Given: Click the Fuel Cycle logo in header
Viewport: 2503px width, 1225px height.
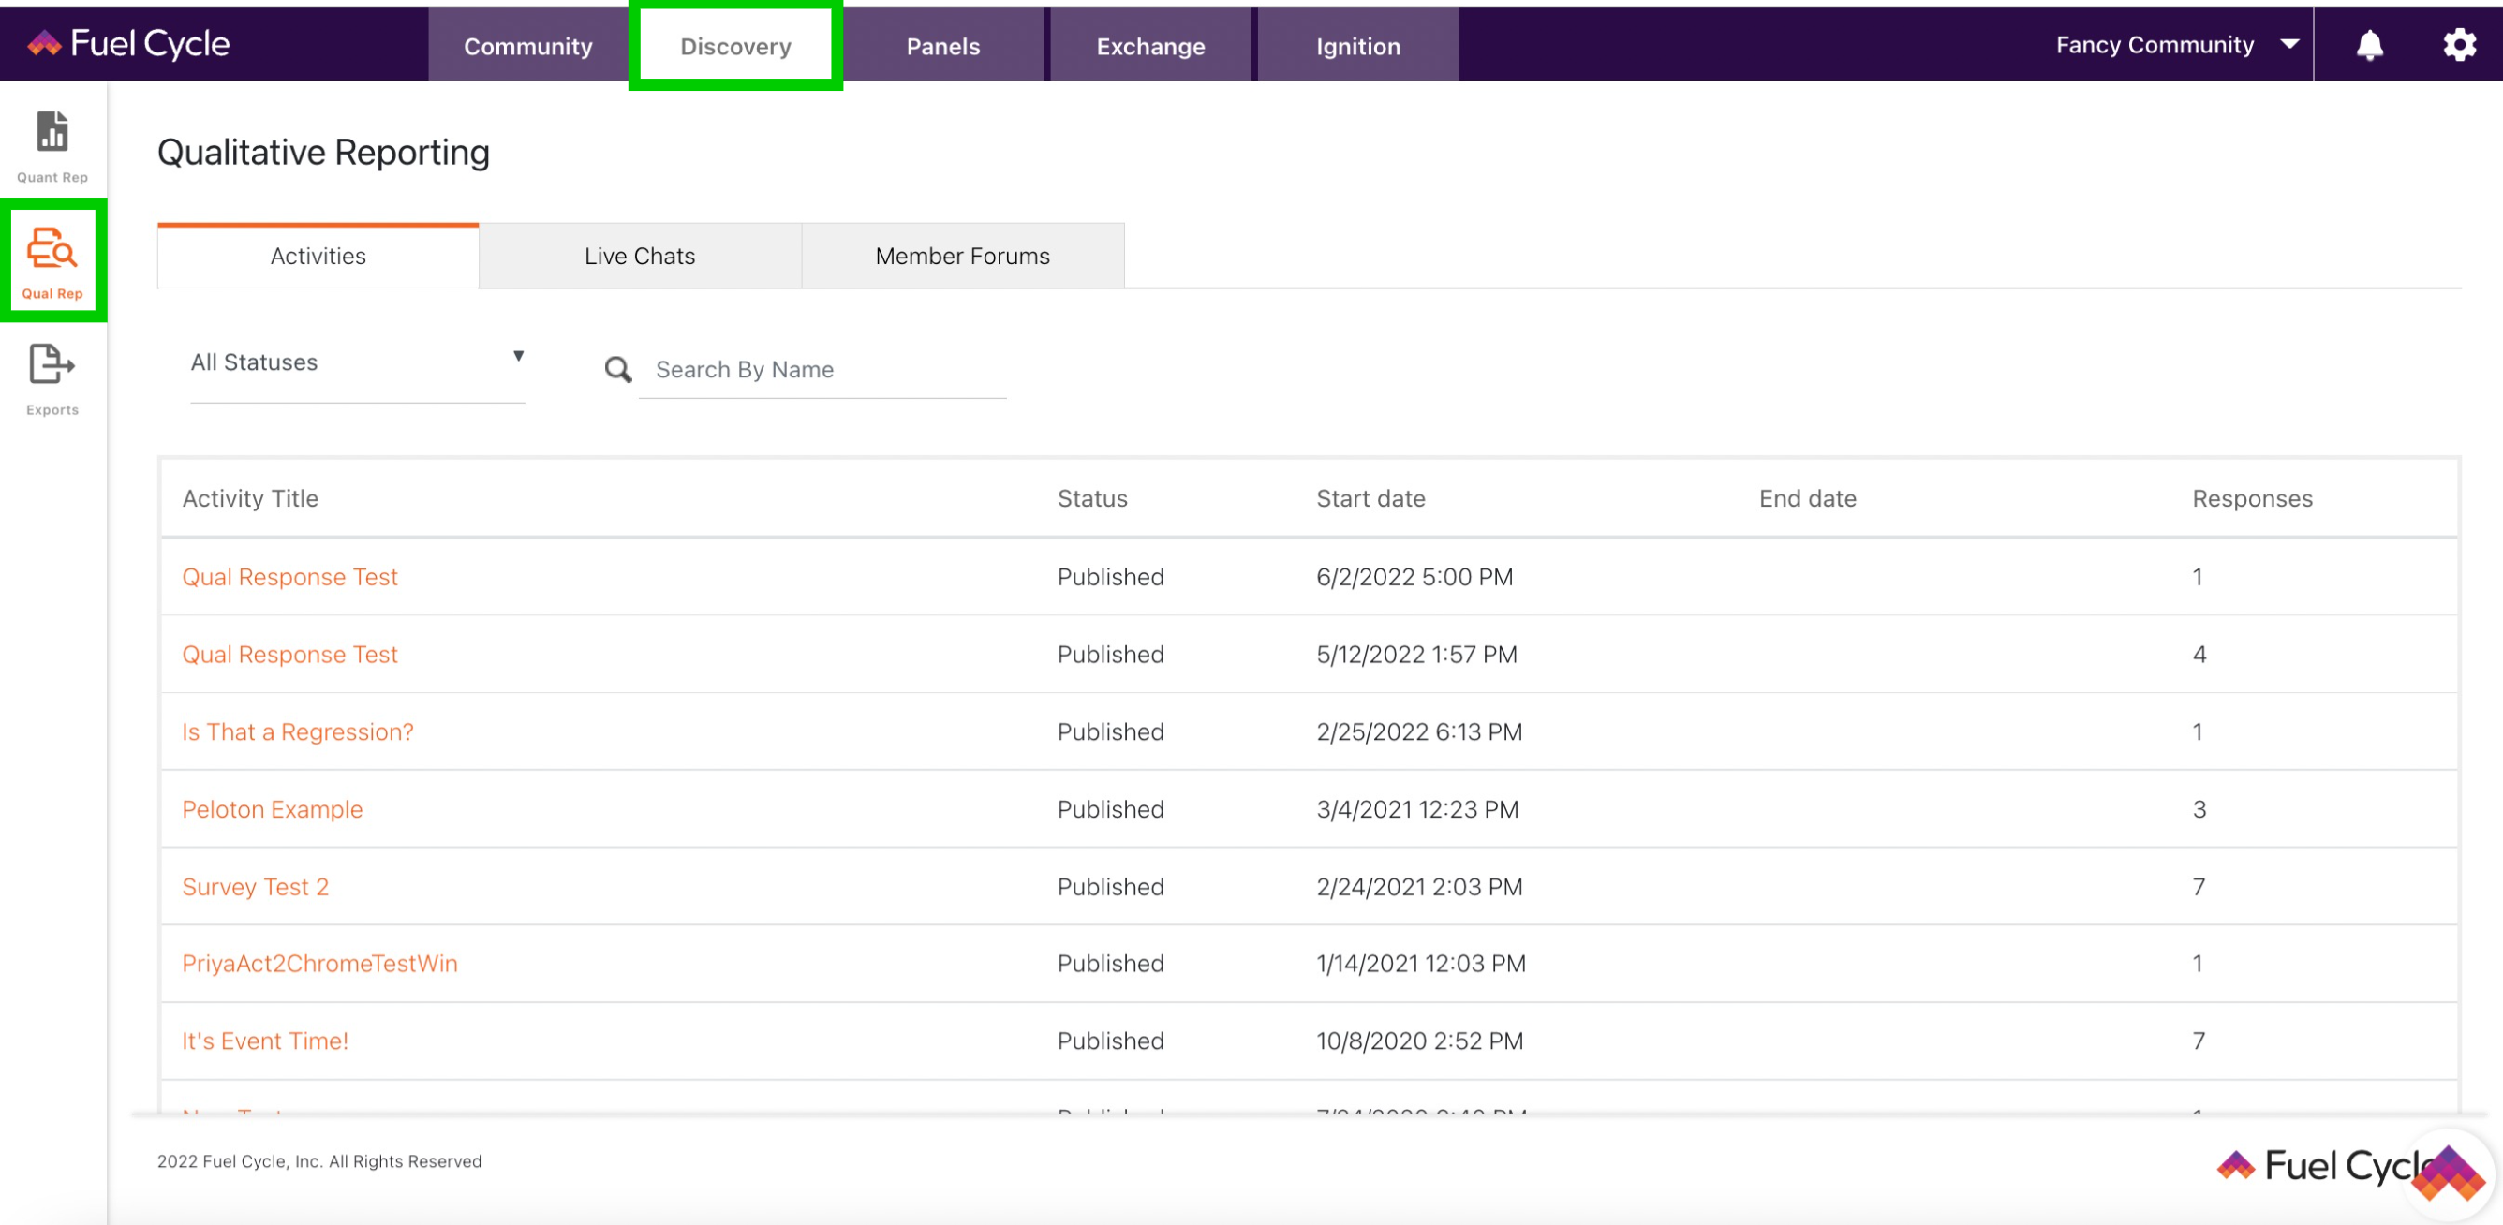Looking at the screenshot, I should point(129,44).
